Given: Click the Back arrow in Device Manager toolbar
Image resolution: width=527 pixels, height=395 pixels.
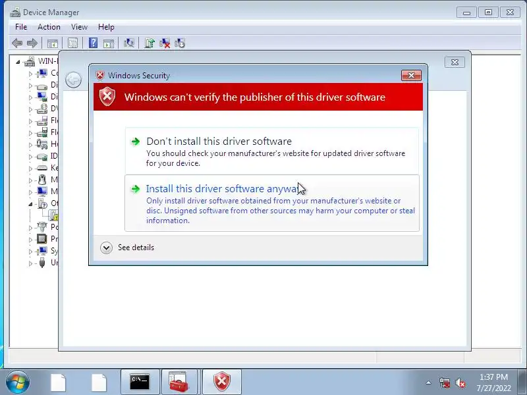Looking at the screenshot, I should 17,43.
